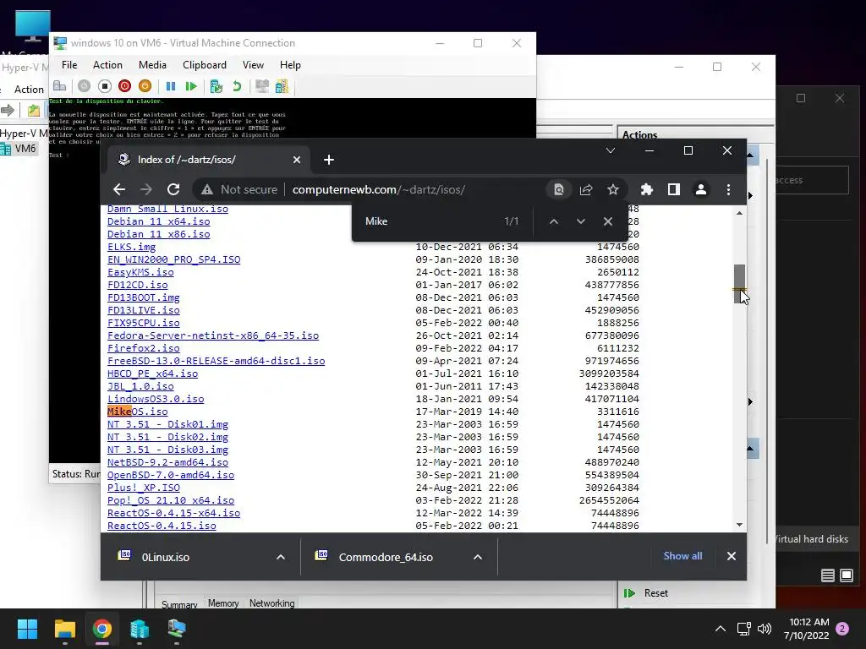This screenshot has width=866, height=649.
Task: Click the VM Checkpoint icon
Action: point(216,86)
